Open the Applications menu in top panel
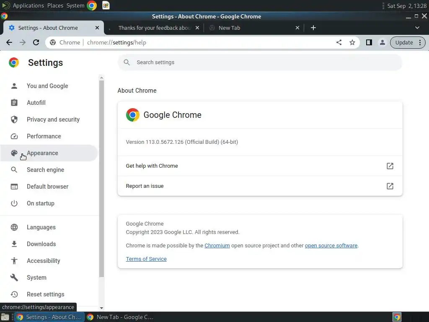This screenshot has width=429, height=322. (28, 5)
